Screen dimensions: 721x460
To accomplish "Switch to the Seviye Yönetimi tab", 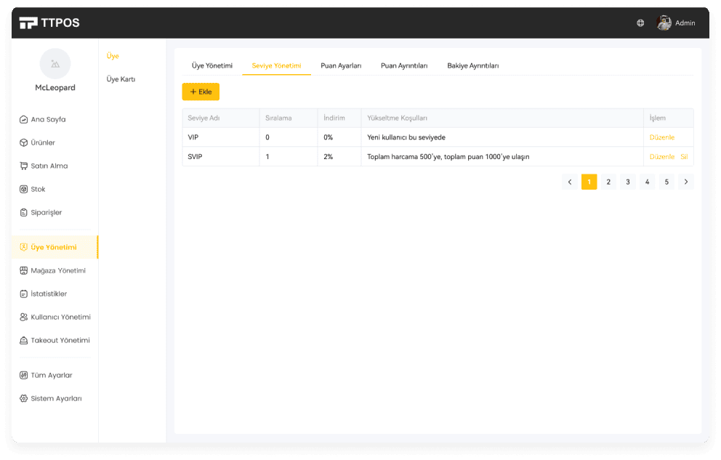I will pyautogui.click(x=276, y=65).
